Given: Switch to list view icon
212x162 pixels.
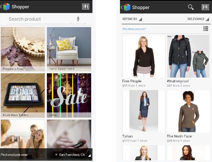Looking at the screenshot, I should (x=206, y=29).
